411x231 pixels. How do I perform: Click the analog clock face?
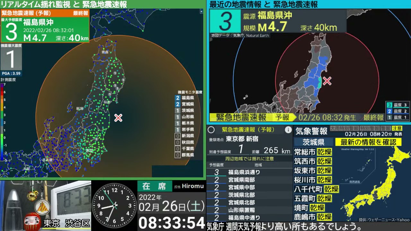pyautogui.click(x=114, y=205)
